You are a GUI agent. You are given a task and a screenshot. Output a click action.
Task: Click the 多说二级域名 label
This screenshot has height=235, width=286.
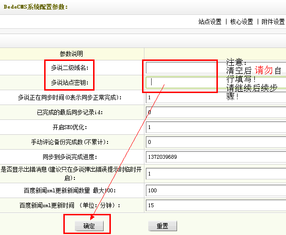pos(70,68)
